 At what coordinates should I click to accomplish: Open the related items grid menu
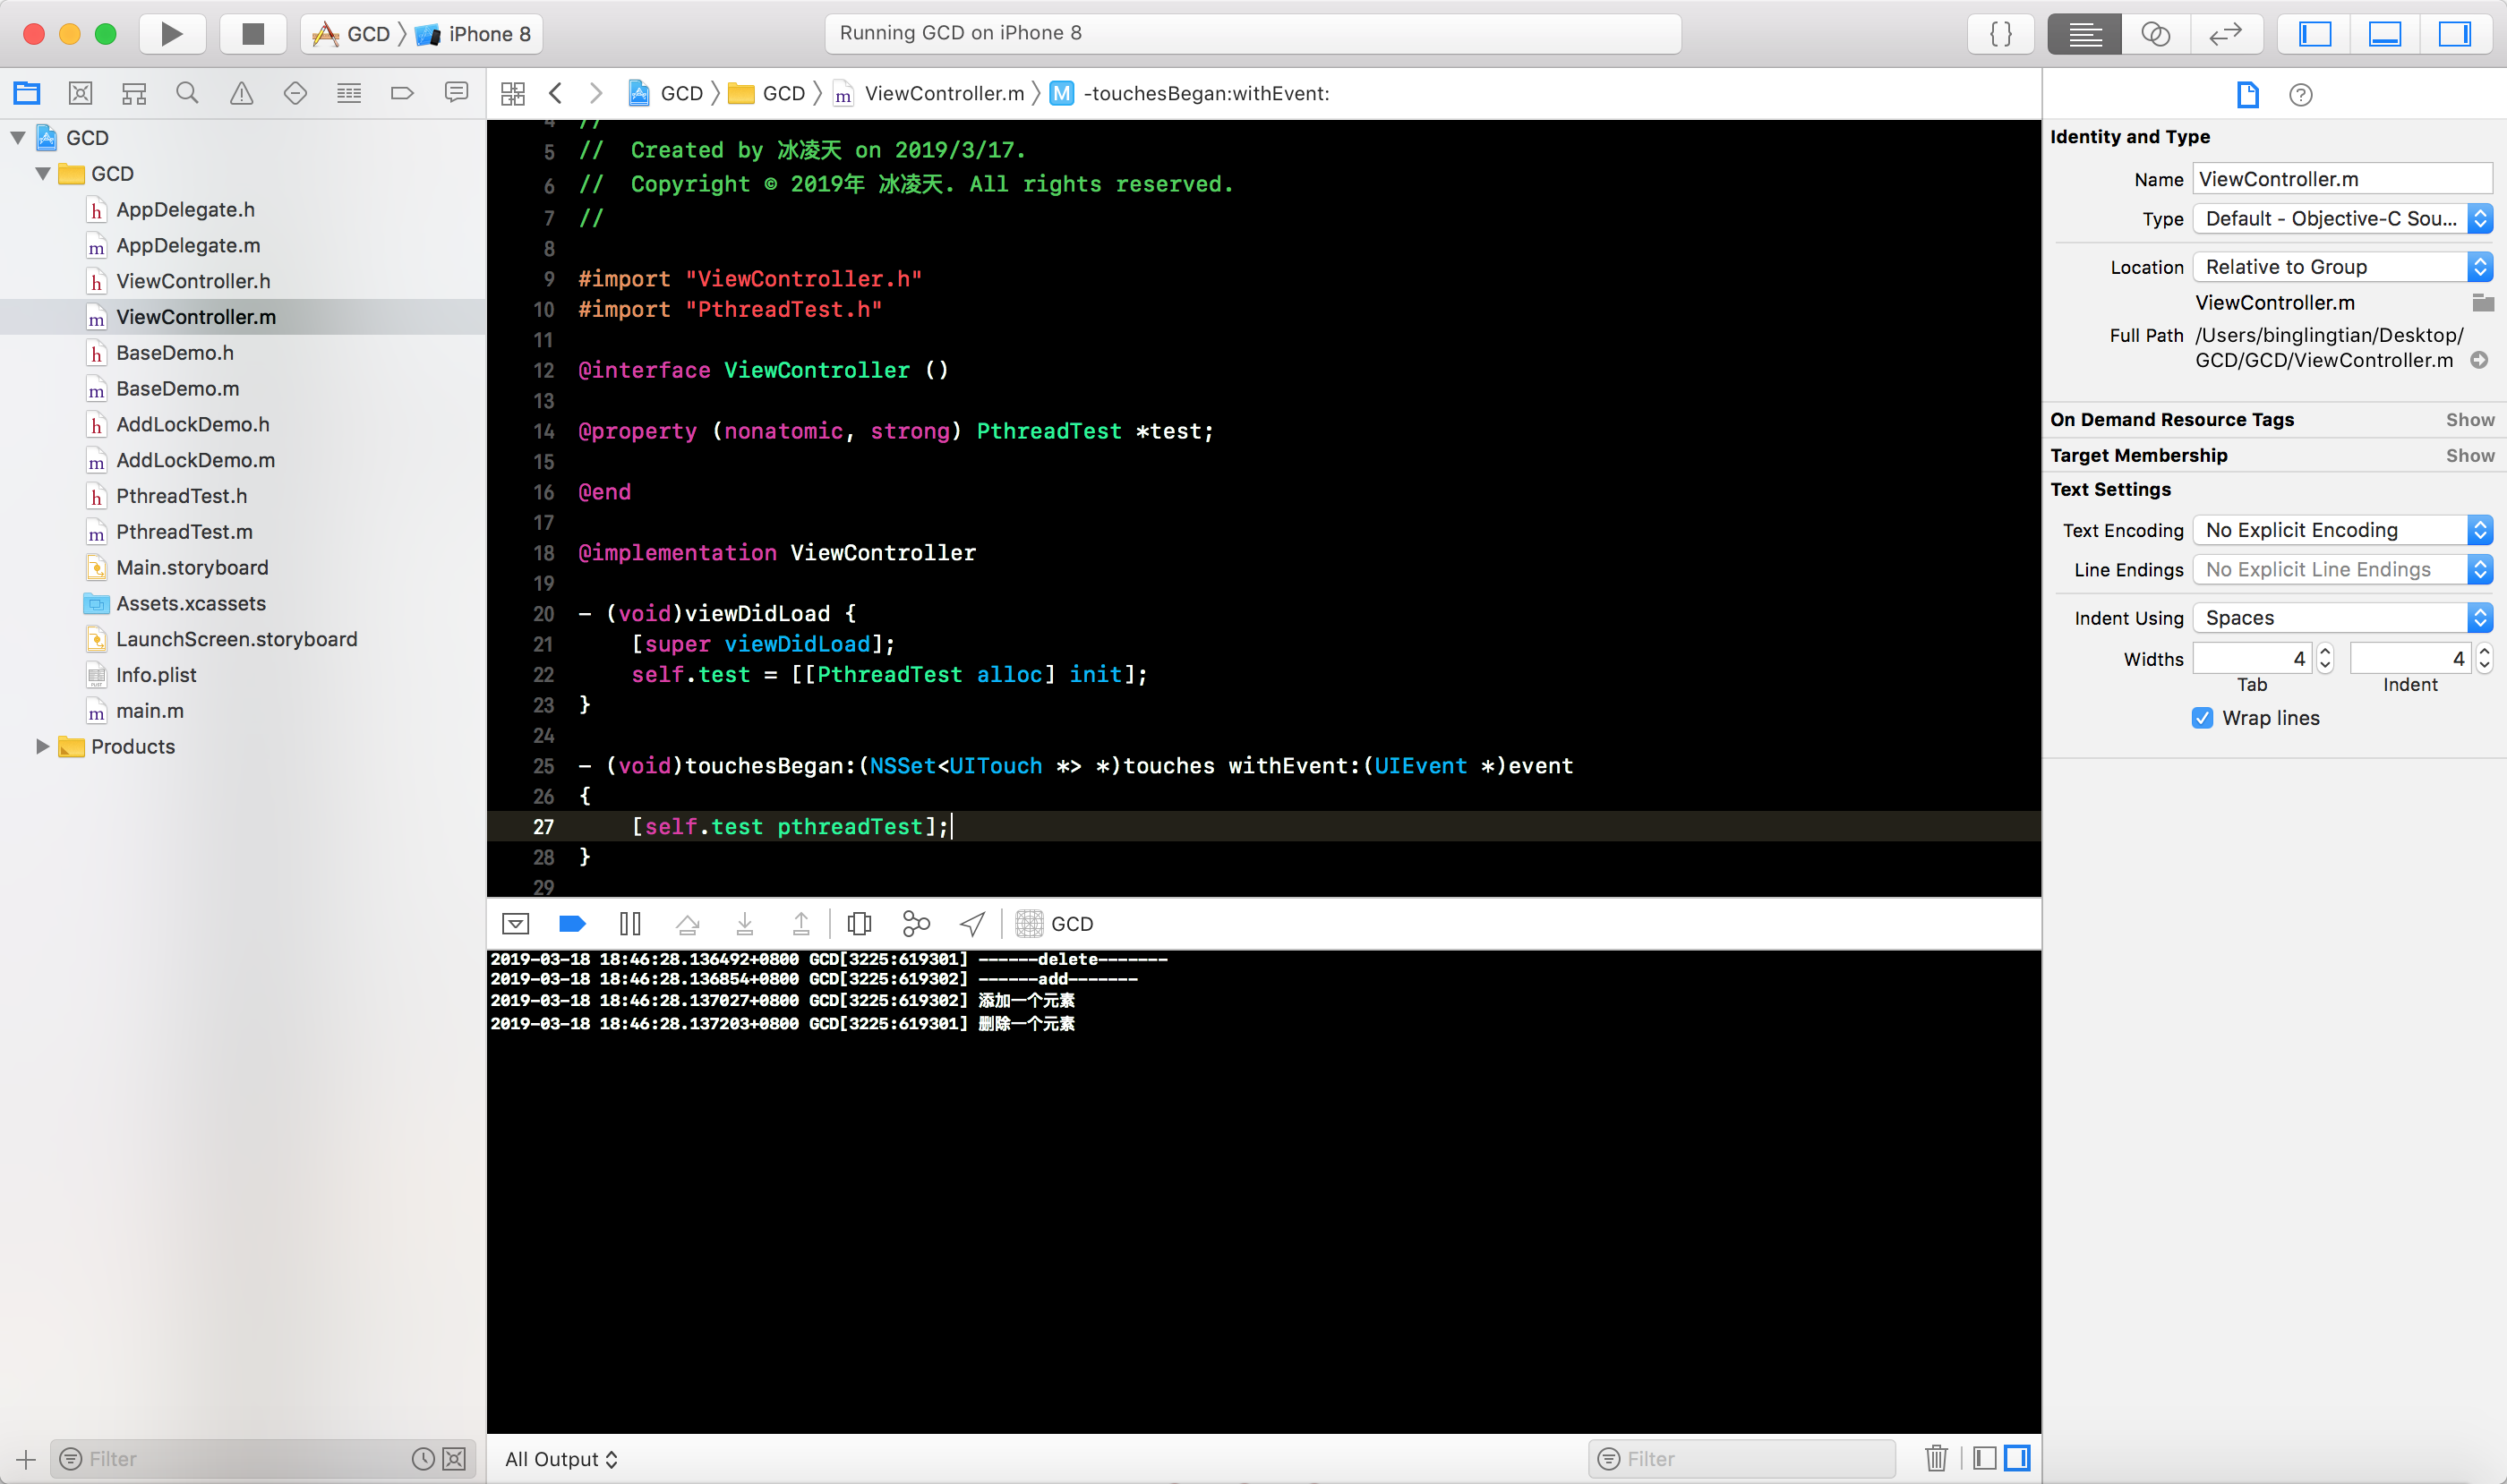coord(513,93)
